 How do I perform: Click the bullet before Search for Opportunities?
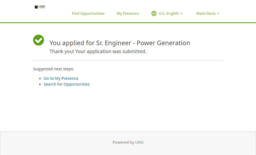pyautogui.click(x=40, y=84)
